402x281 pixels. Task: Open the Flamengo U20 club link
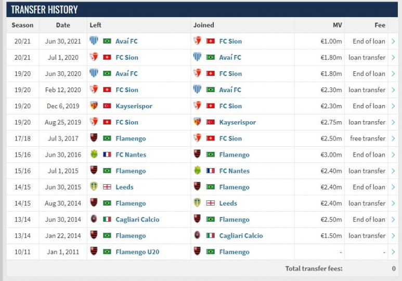click(x=137, y=252)
